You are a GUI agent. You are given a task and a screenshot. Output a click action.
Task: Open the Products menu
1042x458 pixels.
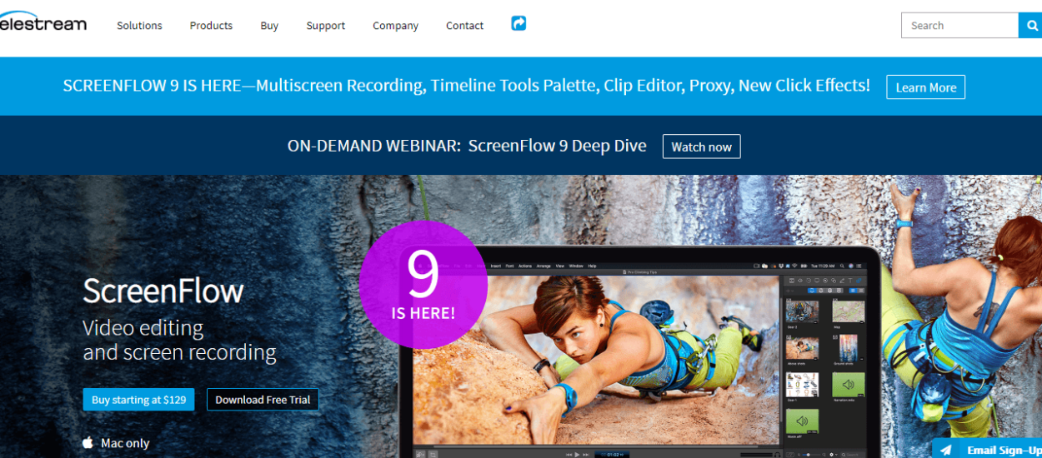211,26
